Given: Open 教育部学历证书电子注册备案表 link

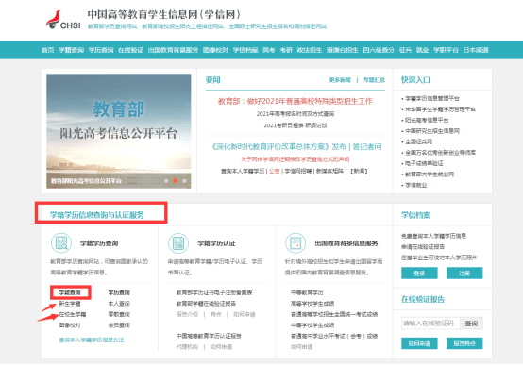Looking at the screenshot, I should (x=214, y=292).
